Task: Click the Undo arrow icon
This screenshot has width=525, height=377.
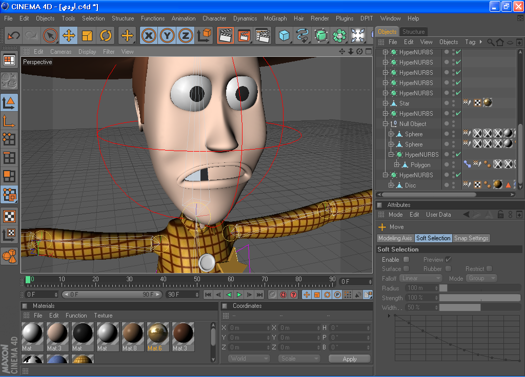Action: coord(14,35)
